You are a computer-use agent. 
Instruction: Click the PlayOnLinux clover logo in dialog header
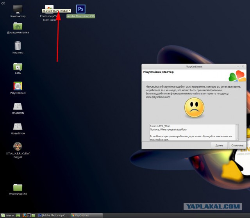(237, 76)
